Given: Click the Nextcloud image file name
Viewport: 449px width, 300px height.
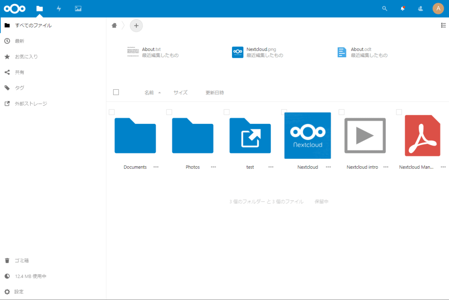Looking at the screenshot, I should click(x=307, y=167).
